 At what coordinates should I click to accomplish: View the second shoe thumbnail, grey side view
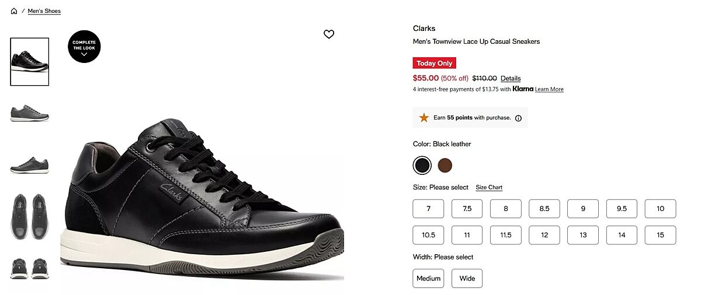30,113
